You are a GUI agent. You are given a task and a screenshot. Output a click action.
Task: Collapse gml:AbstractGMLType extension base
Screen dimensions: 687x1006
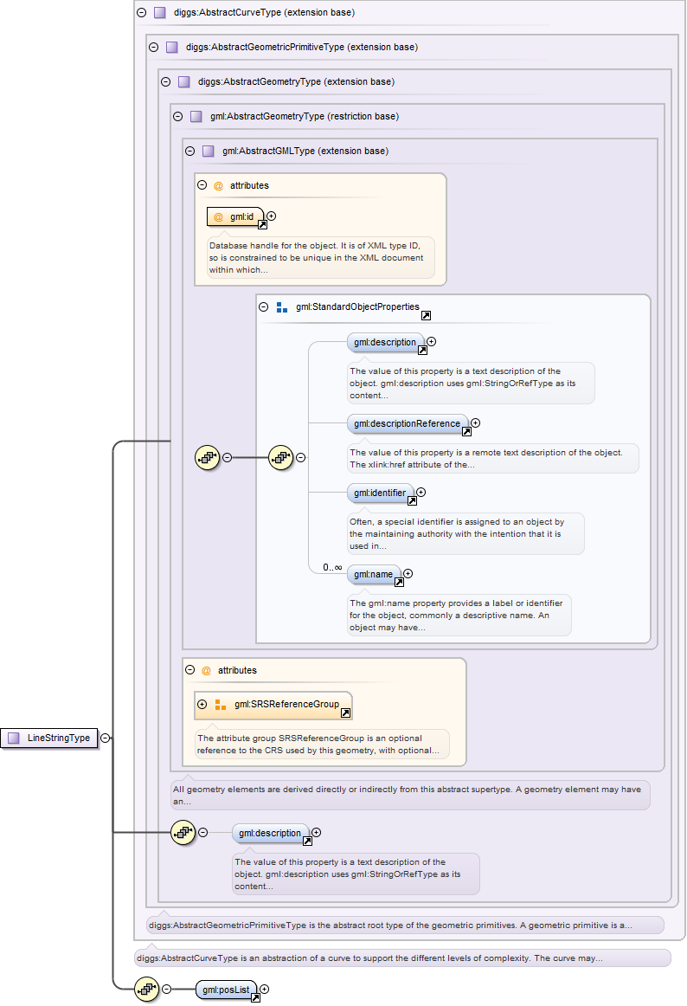(189, 151)
